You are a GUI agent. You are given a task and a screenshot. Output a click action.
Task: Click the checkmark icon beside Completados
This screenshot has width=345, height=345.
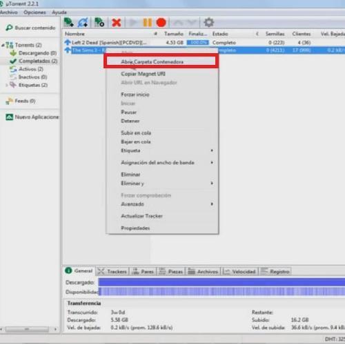13,61
